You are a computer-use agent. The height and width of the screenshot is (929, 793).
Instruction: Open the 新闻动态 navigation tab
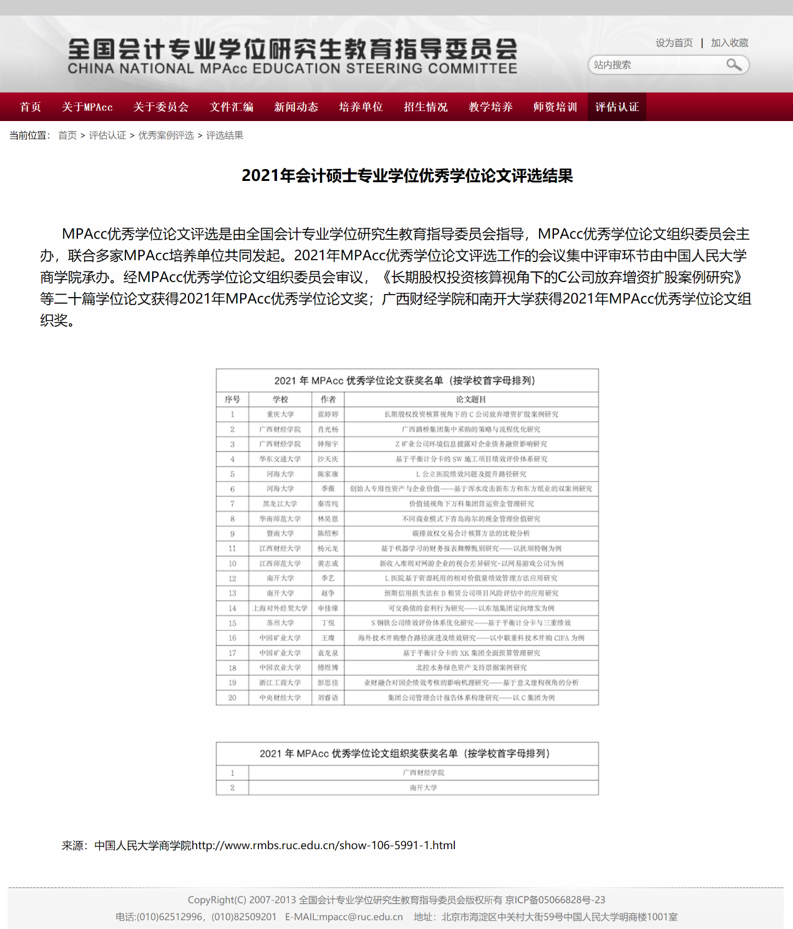pos(296,107)
